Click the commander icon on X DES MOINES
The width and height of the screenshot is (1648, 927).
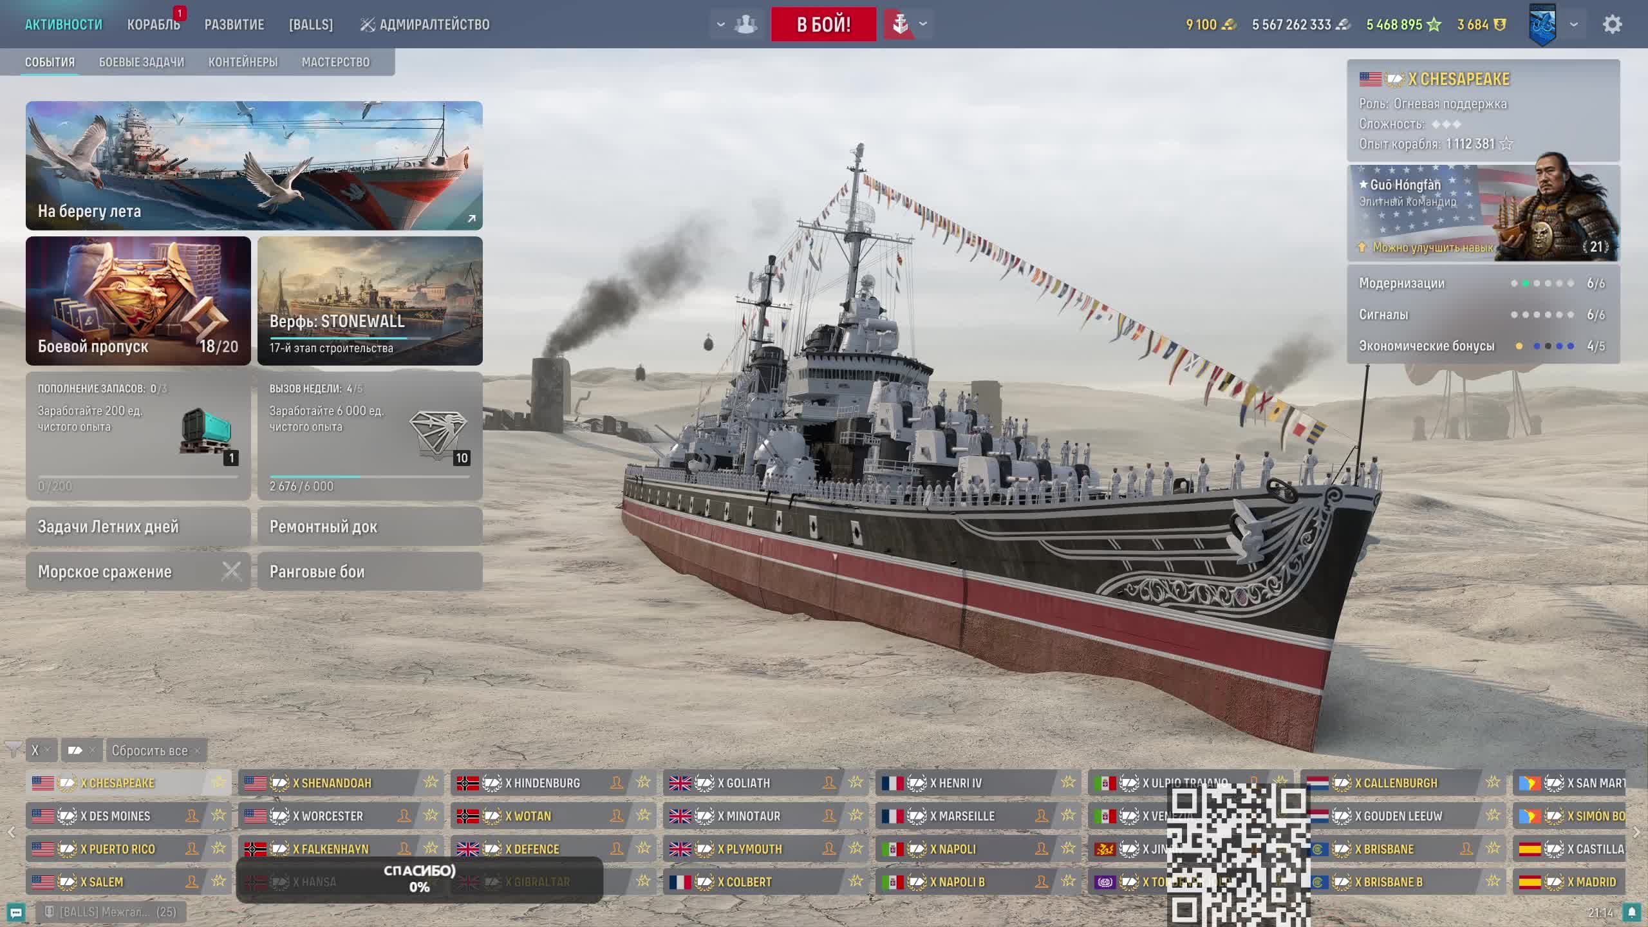coord(192,816)
